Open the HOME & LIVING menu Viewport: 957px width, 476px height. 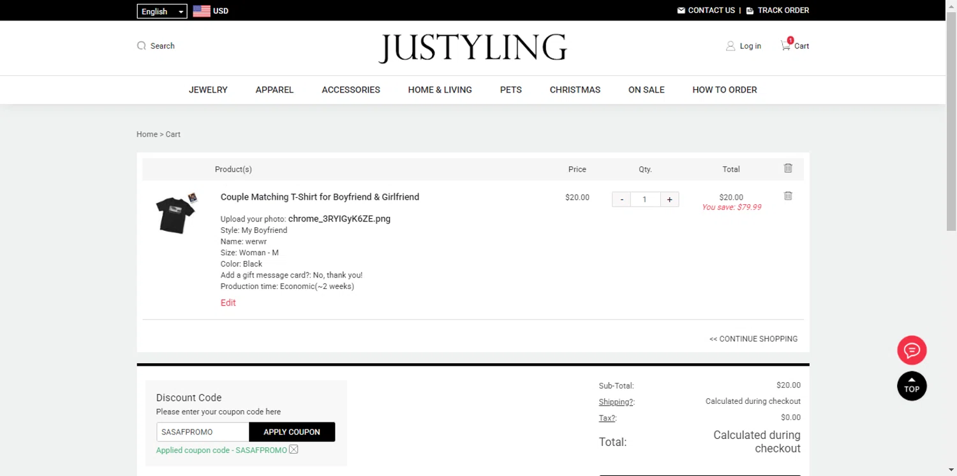440,90
